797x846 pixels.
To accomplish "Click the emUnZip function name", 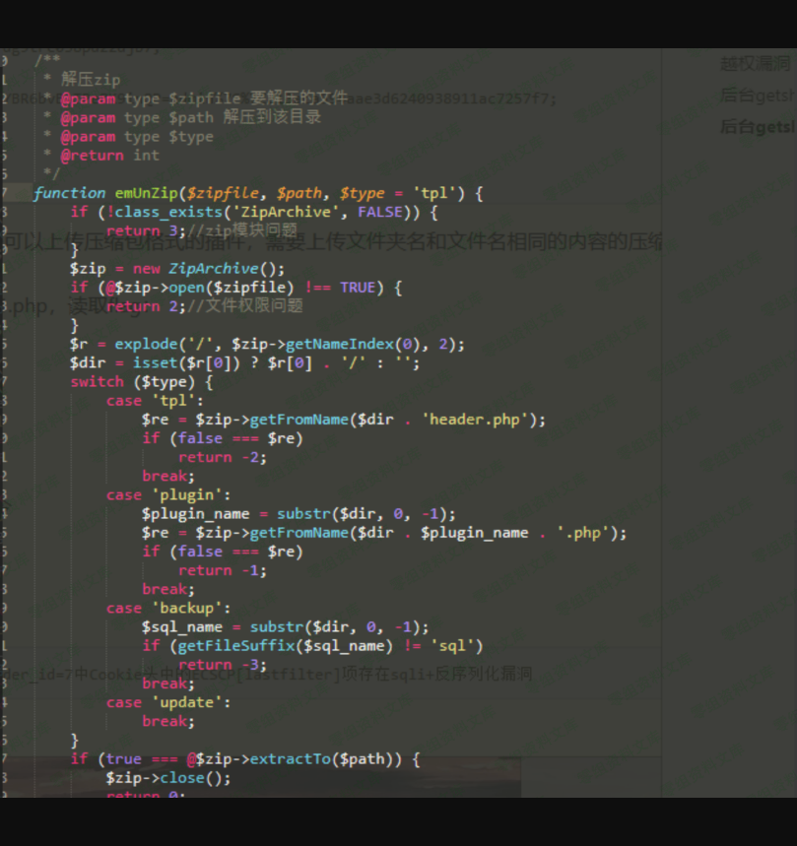I will tap(145, 193).
